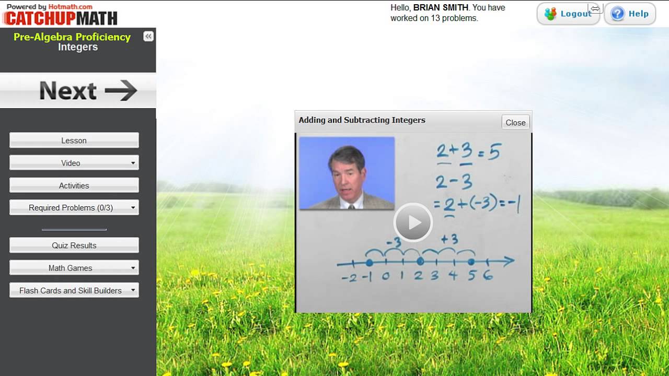
Task: Click the instructor video thumbnail
Action: (x=347, y=173)
